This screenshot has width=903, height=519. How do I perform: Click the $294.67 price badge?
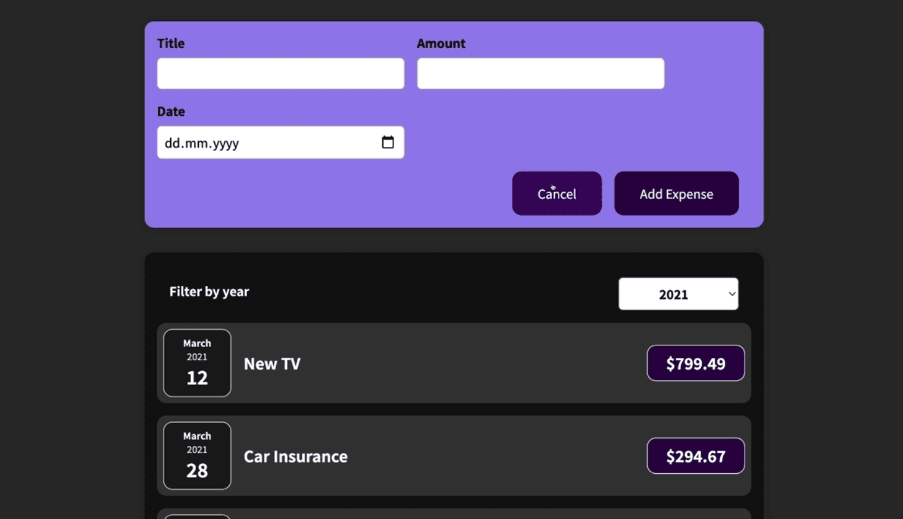click(x=695, y=456)
